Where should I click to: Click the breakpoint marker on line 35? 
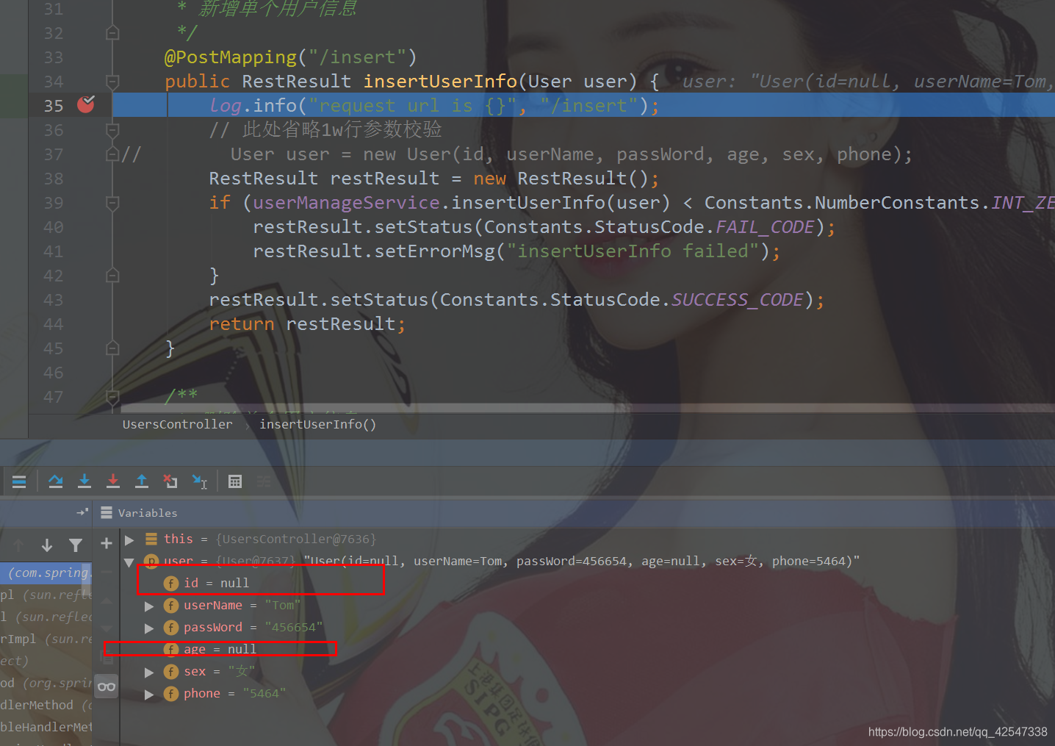click(85, 104)
